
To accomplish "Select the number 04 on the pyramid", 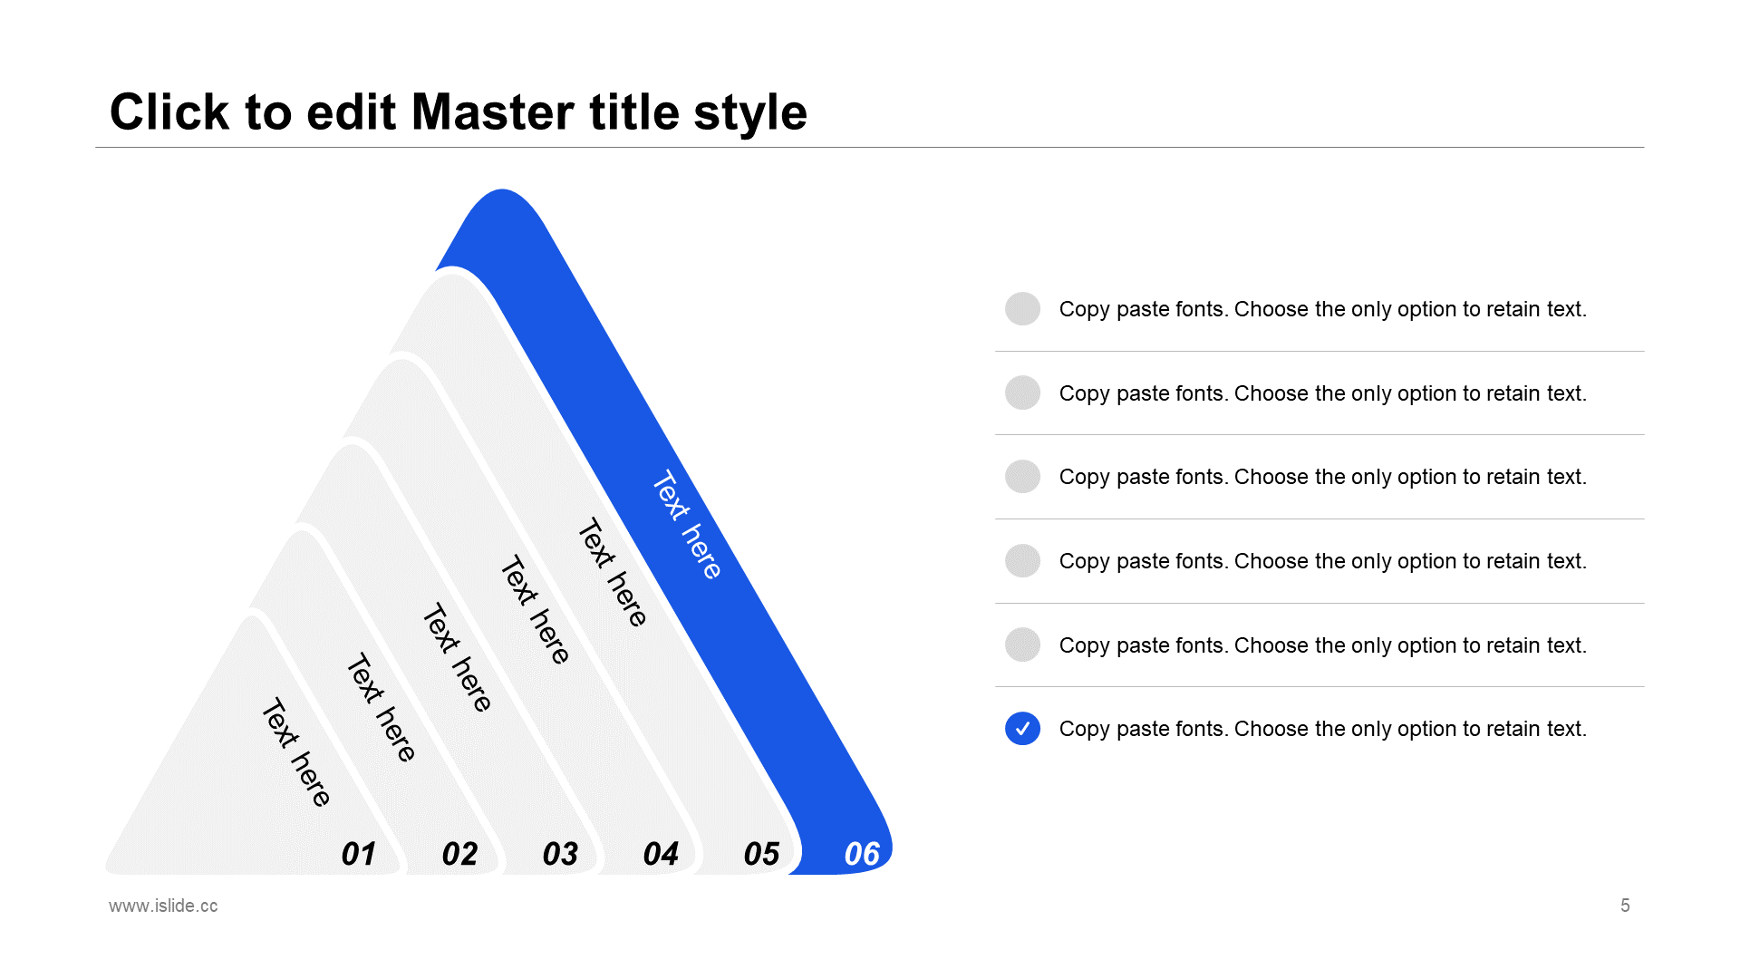I will [x=661, y=854].
